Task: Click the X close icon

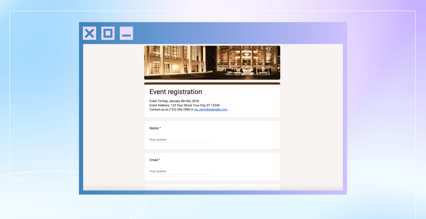Action: point(90,33)
